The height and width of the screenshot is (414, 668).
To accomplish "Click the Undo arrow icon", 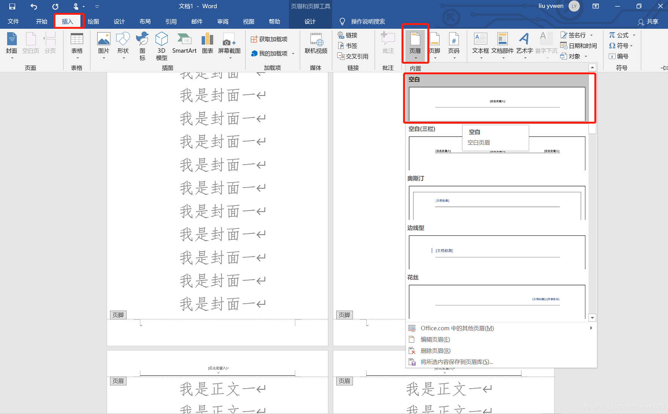I will pyautogui.click(x=34, y=6).
